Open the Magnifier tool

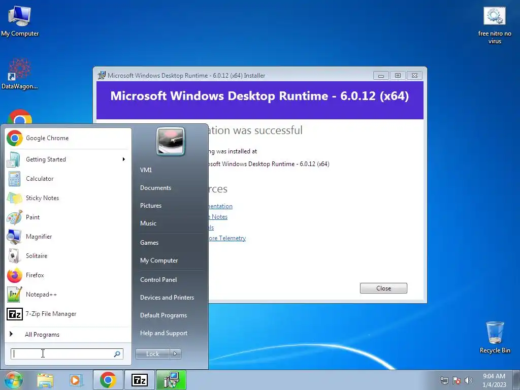pos(68,237)
